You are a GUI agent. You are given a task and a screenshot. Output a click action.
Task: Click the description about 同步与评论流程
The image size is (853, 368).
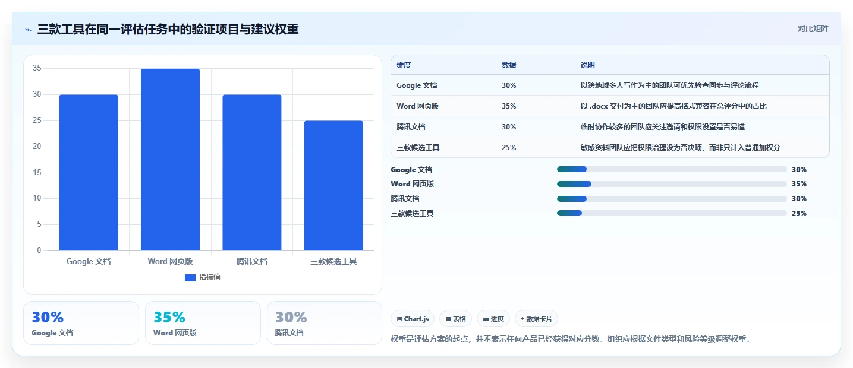coord(669,85)
